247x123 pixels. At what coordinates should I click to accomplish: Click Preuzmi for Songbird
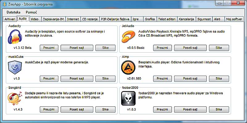49,109
